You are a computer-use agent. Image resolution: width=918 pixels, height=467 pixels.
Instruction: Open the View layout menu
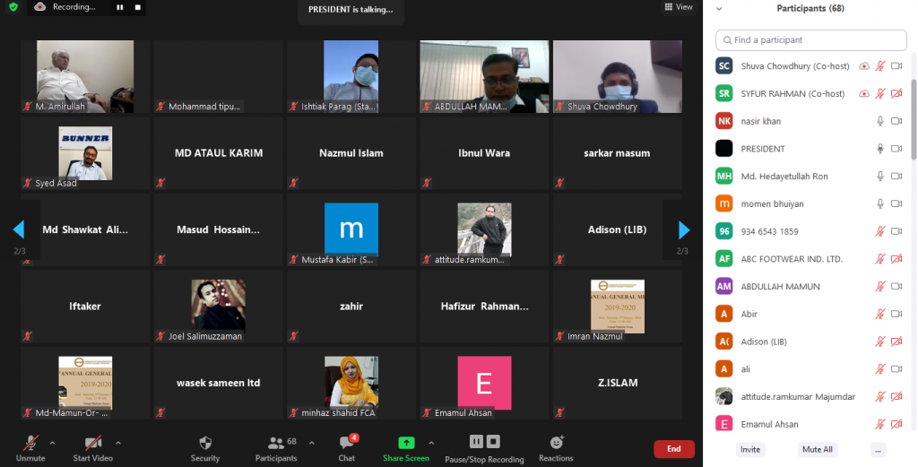[679, 7]
